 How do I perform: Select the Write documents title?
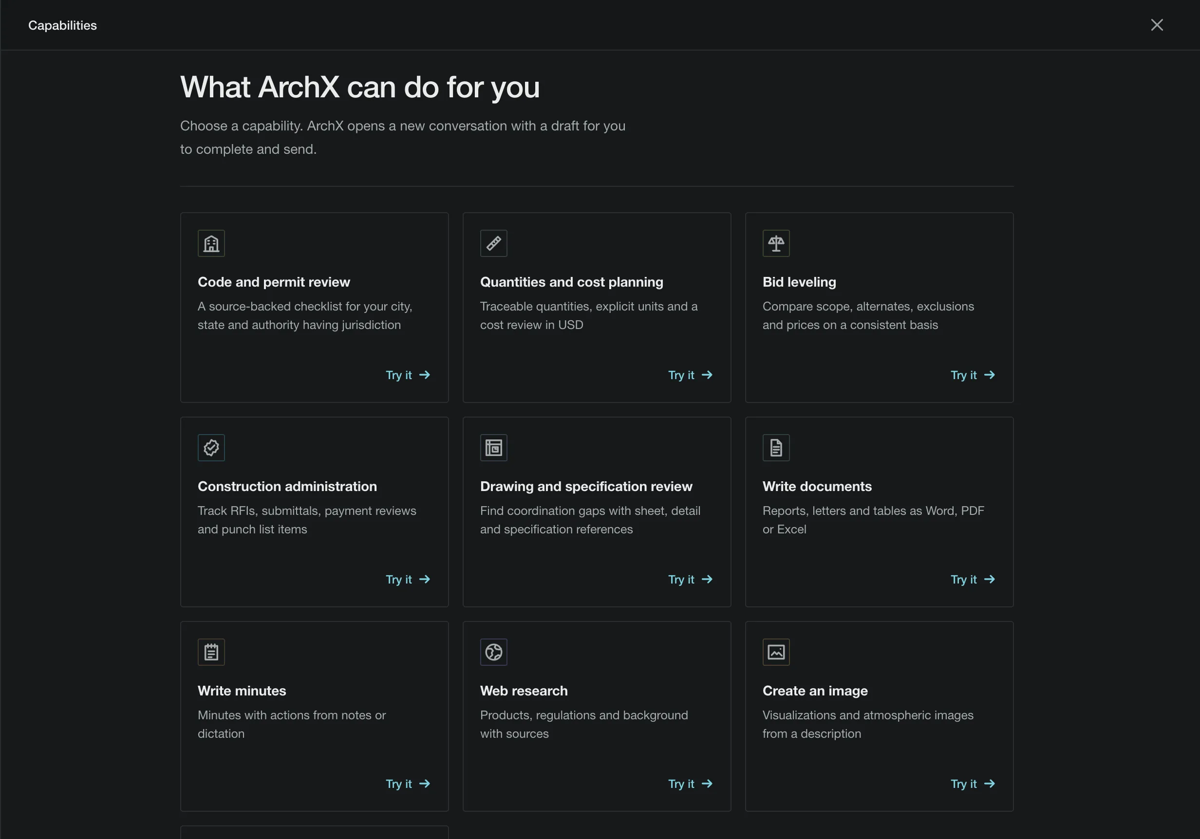pyautogui.click(x=817, y=486)
